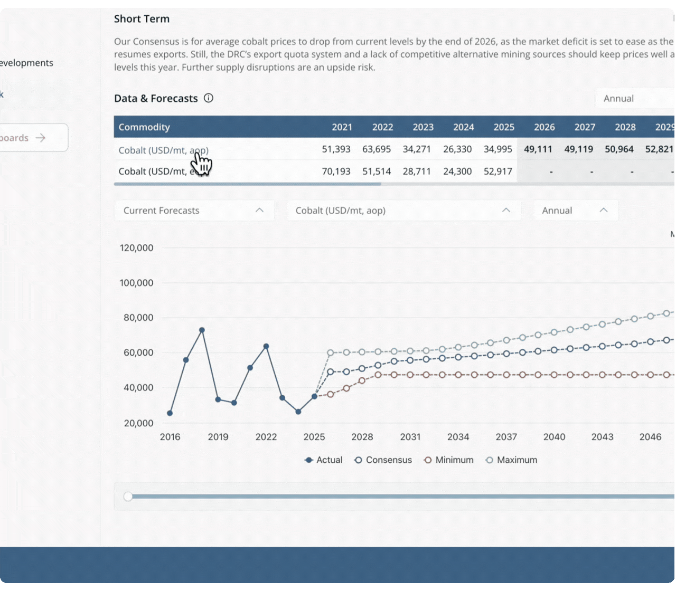Viewport: 676px width, 591px height.
Task: Click the Cobalt (USD/mt, aop) row link
Action: pos(163,150)
